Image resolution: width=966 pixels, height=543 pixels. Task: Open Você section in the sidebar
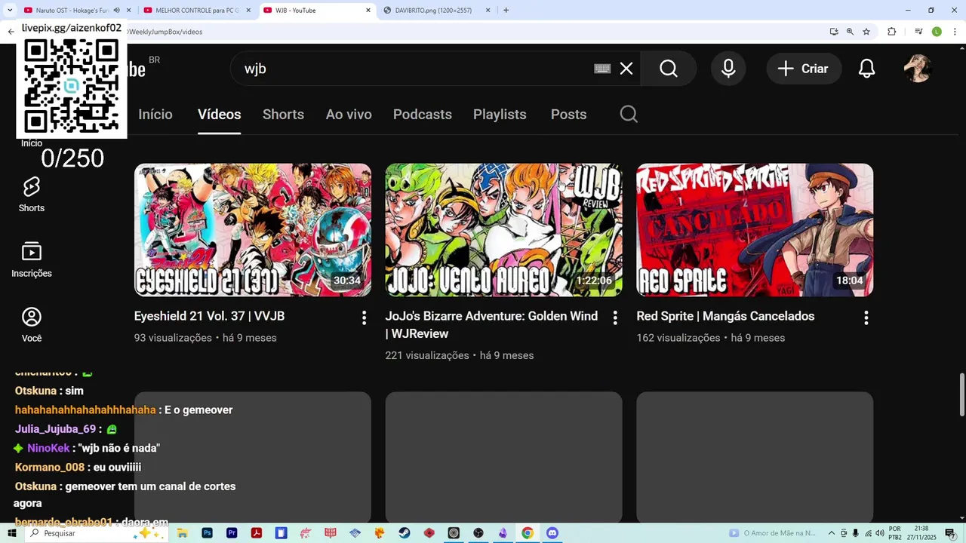[x=32, y=325]
